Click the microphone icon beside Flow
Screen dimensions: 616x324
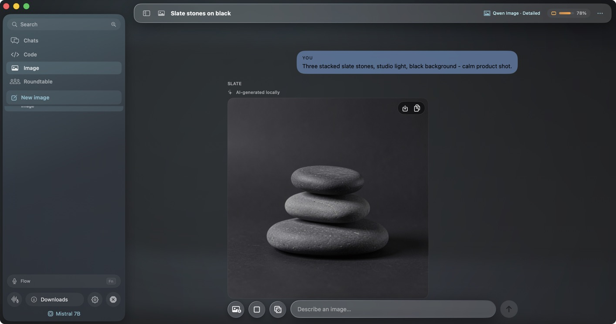click(14, 281)
